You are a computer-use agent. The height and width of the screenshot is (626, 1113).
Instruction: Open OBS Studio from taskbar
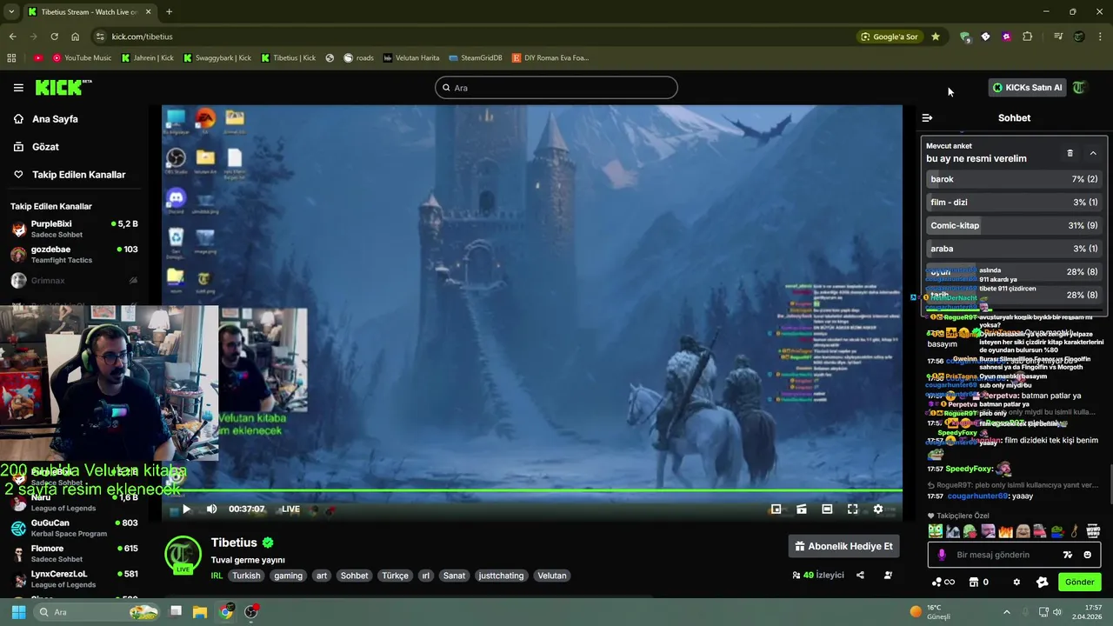[x=251, y=612]
